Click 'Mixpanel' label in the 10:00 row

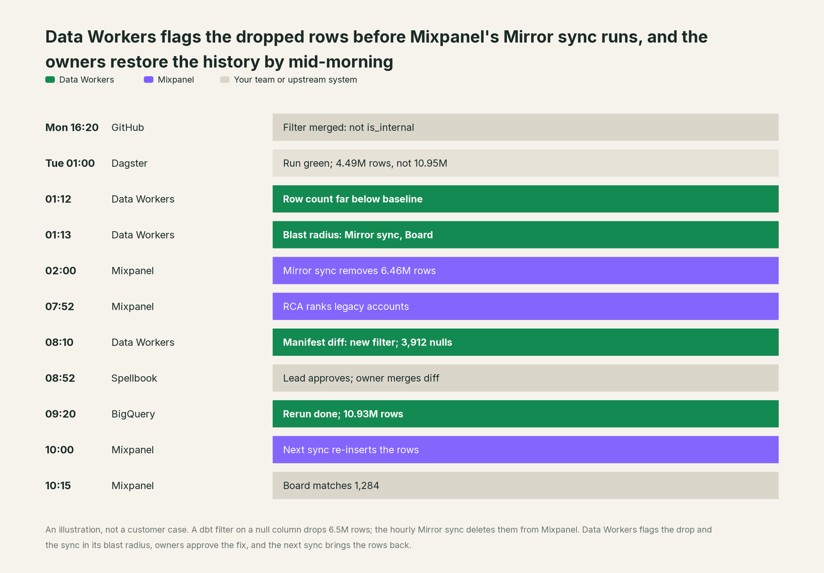click(x=132, y=449)
